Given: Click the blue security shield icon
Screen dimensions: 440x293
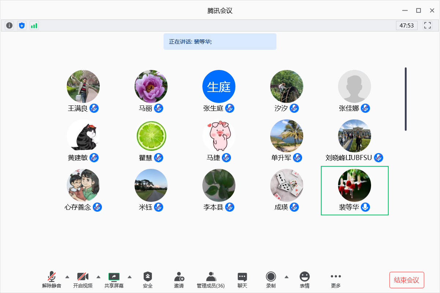Looking at the screenshot, I should point(22,25).
